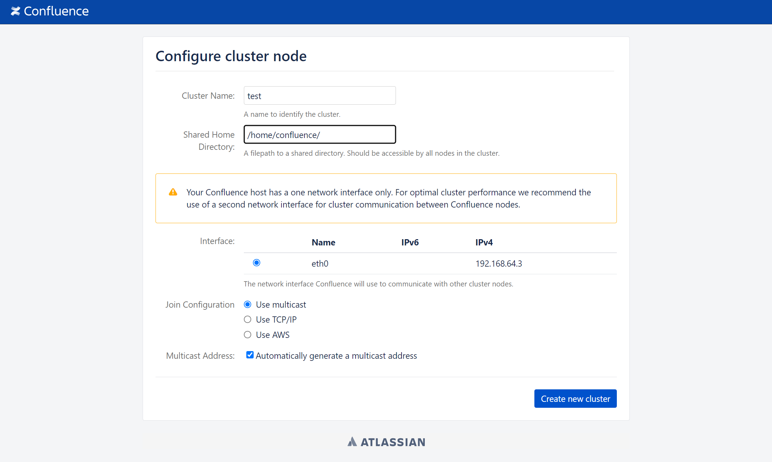Click the Atlassian logo in footer

386,442
